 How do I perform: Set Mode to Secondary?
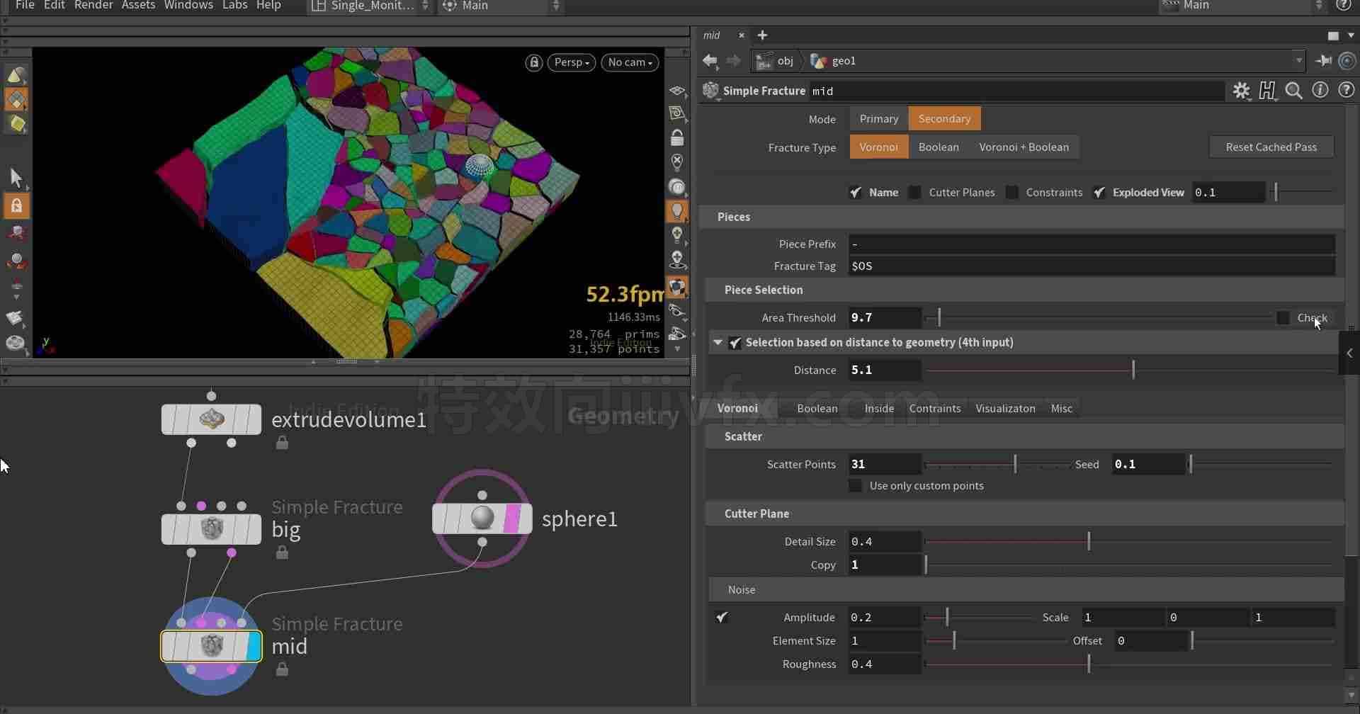[x=944, y=119]
